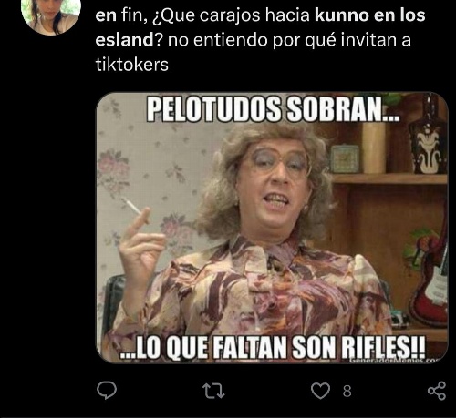Open the reply speech bubble icon
The width and height of the screenshot is (456, 418).
pos(107,391)
